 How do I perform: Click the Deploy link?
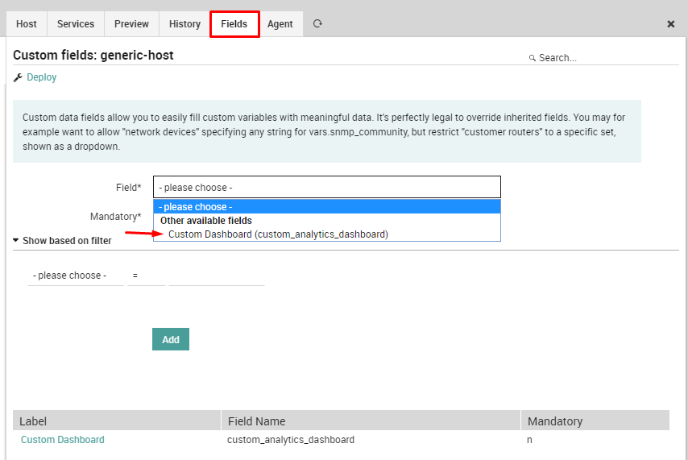(42, 77)
